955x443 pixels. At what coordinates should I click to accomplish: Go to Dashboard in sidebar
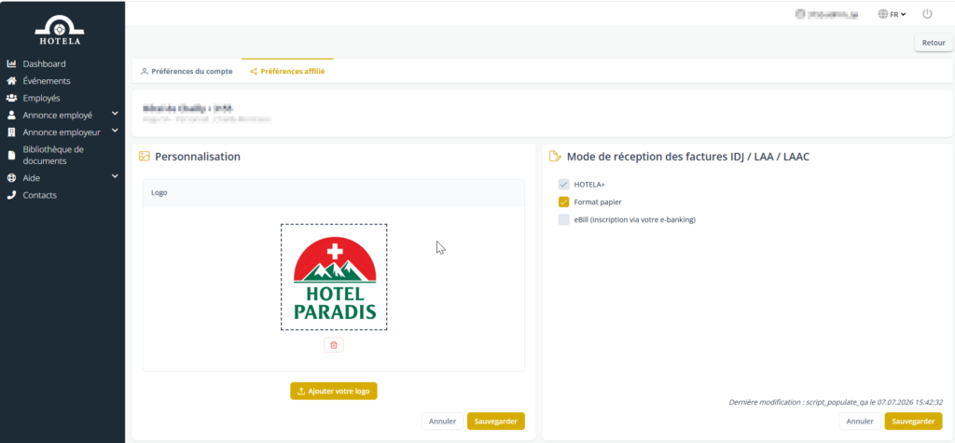click(x=45, y=64)
